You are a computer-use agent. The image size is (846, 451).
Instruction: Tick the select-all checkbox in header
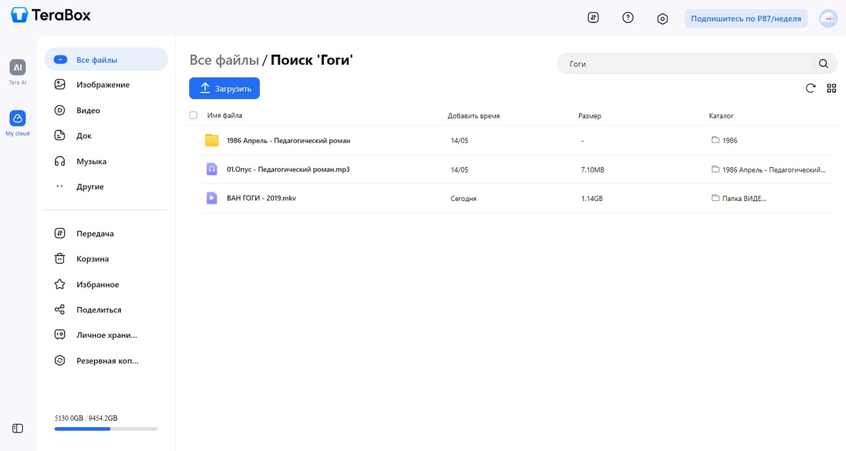[193, 115]
